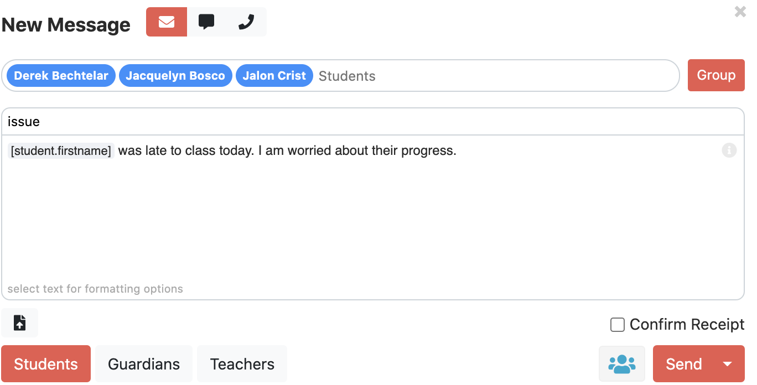
Task: Switch to the Guardians tab
Action: click(x=143, y=363)
